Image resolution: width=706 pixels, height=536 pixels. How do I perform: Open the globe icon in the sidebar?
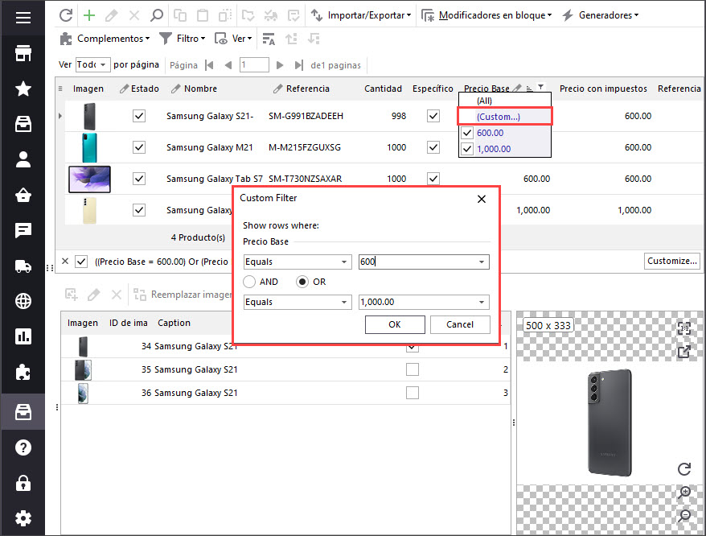[x=23, y=301]
